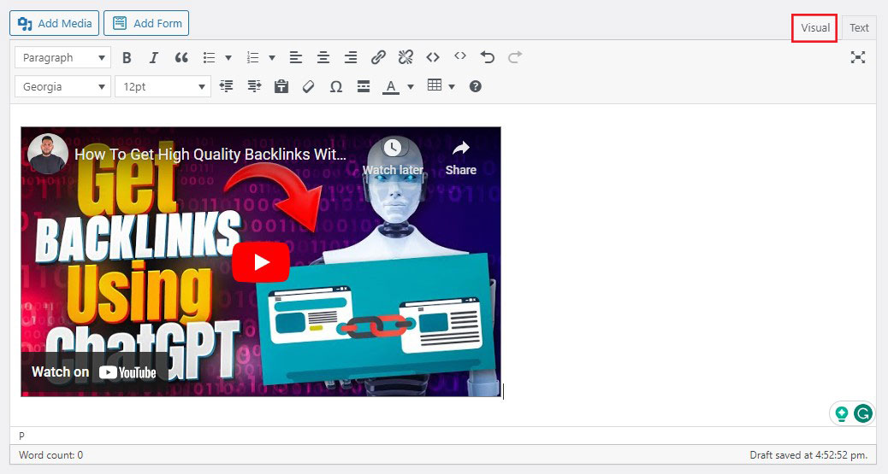Toggle fullscreen distraction-free mode
Screen dimensions: 888x474
coord(858,57)
